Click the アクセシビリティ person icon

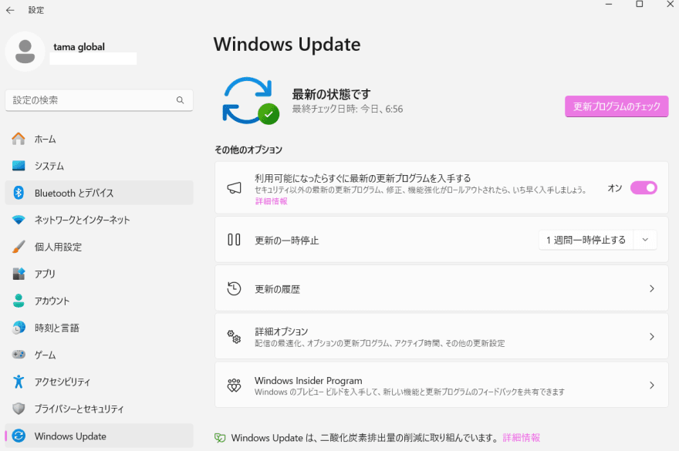(19, 382)
